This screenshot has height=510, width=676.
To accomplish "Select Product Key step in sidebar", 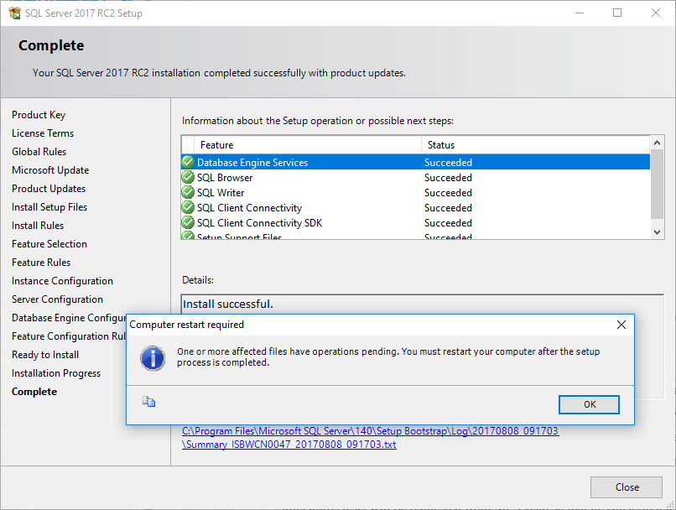I will (39, 115).
